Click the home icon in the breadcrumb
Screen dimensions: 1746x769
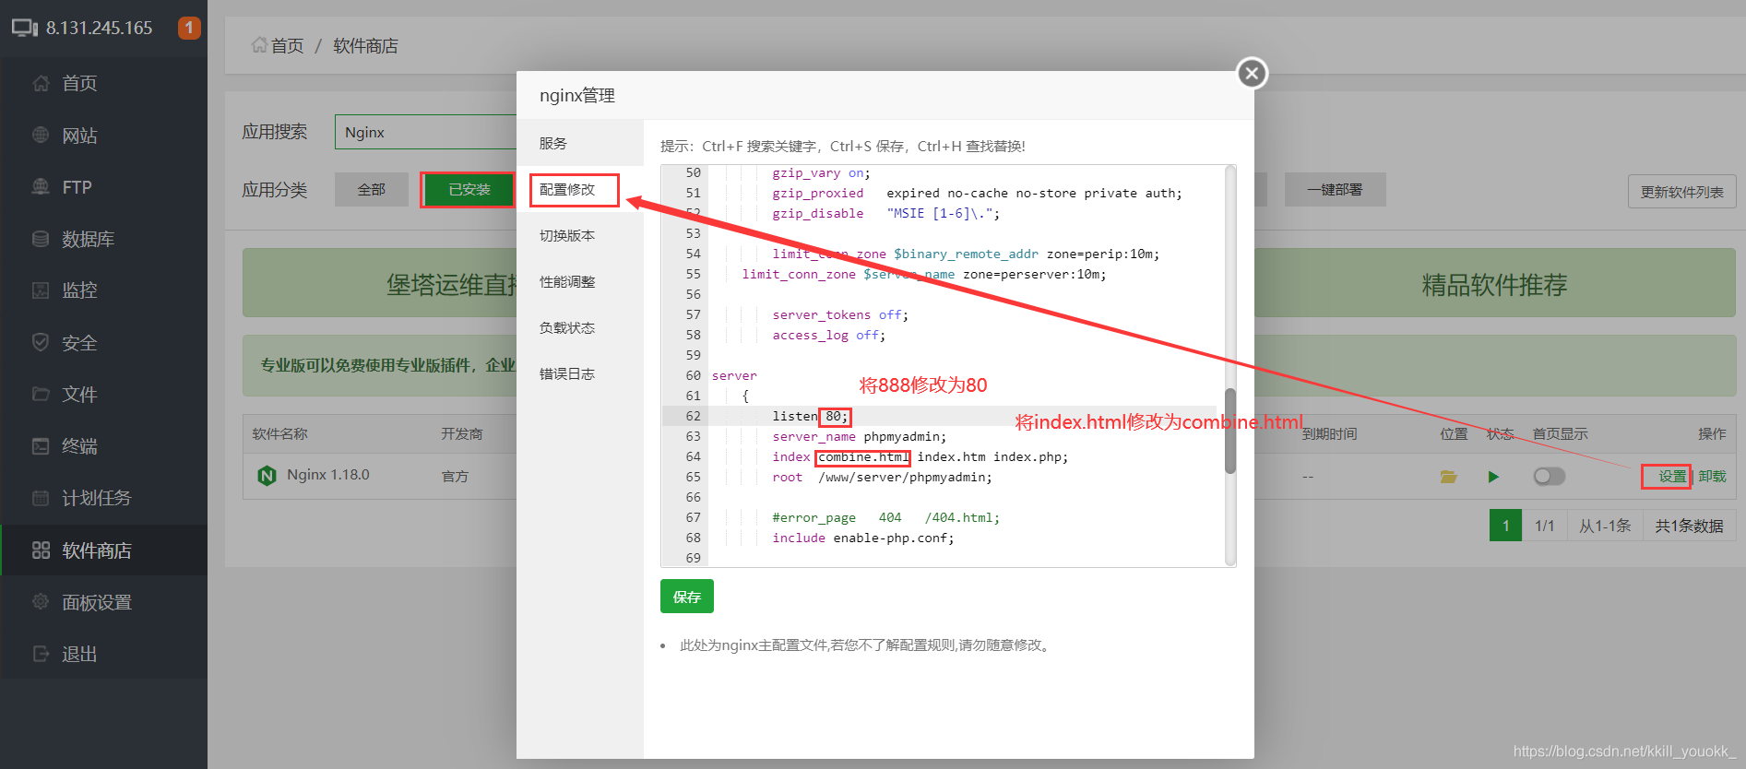click(x=259, y=44)
